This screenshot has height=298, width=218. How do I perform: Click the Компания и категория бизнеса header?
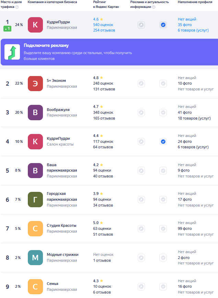[x=52, y=2]
